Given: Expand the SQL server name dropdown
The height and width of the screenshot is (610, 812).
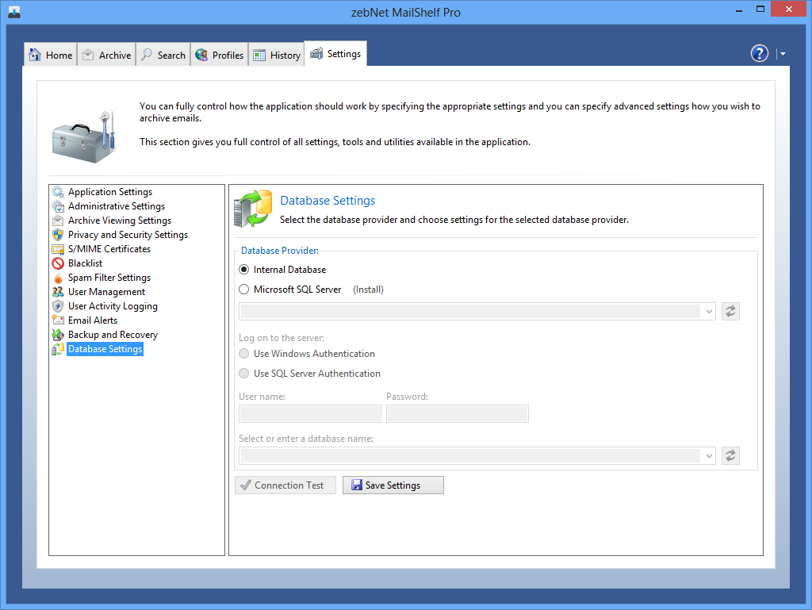Looking at the screenshot, I should (x=709, y=312).
